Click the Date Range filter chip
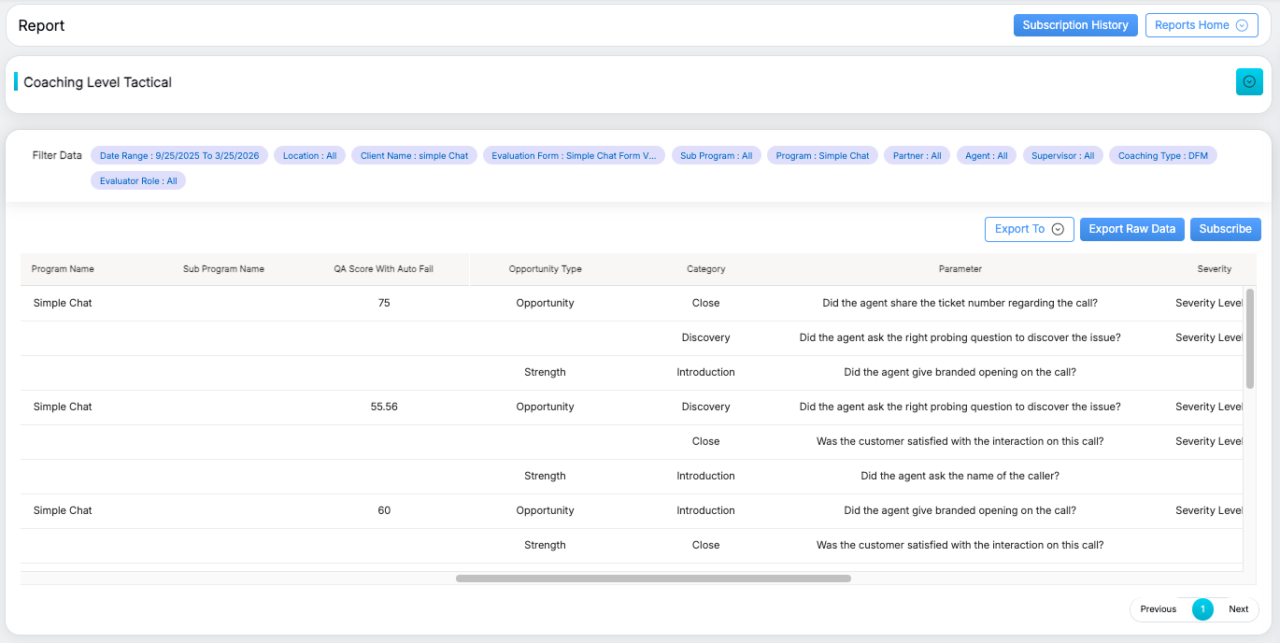 [x=179, y=156]
